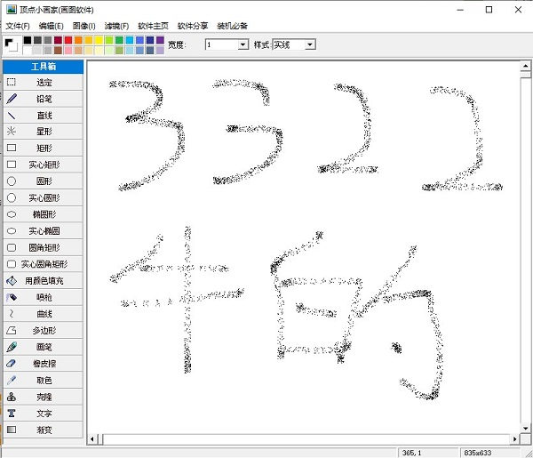Select the Pencil (铅笔) tool

[x=44, y=99]
